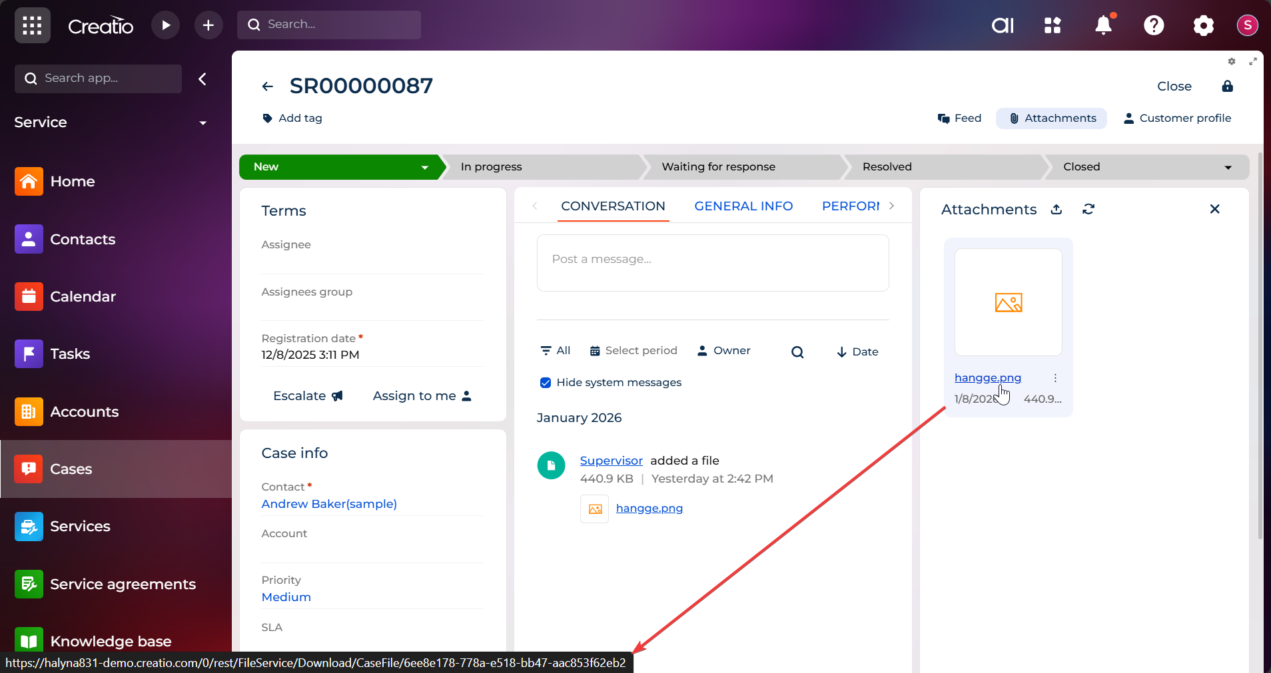Uncheck Hide system messages checkbox
This screenshot has width=1271, height=673.
click(x=546, y=382)
